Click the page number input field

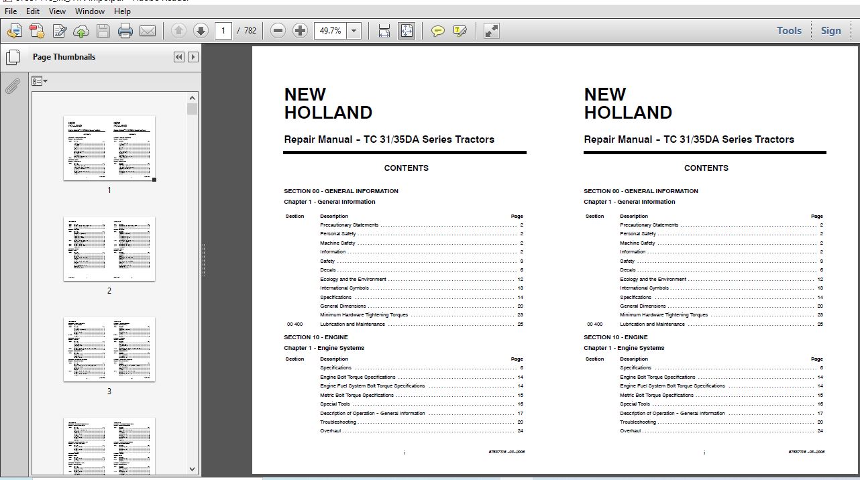point(223,31)
